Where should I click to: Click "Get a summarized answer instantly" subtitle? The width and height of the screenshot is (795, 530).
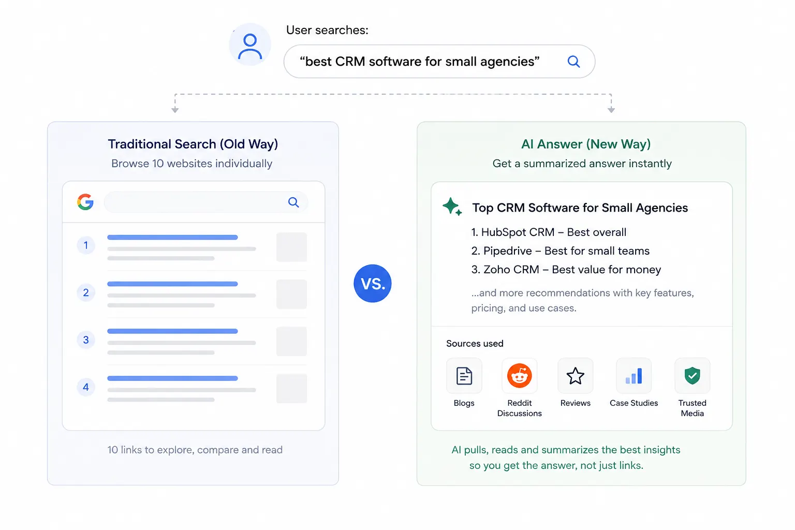[x=582, y=164]
